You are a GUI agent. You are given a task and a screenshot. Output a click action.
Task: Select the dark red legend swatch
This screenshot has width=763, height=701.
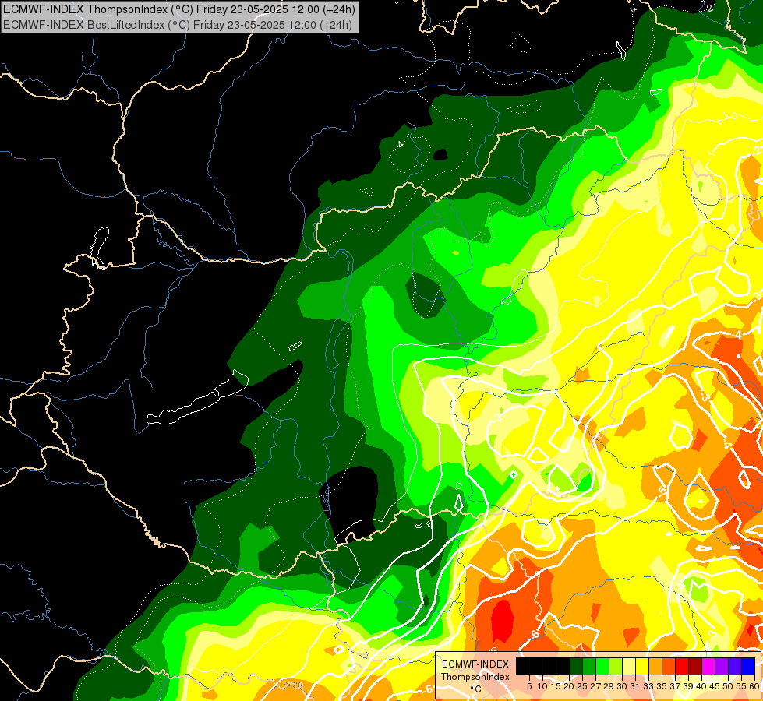694,667
